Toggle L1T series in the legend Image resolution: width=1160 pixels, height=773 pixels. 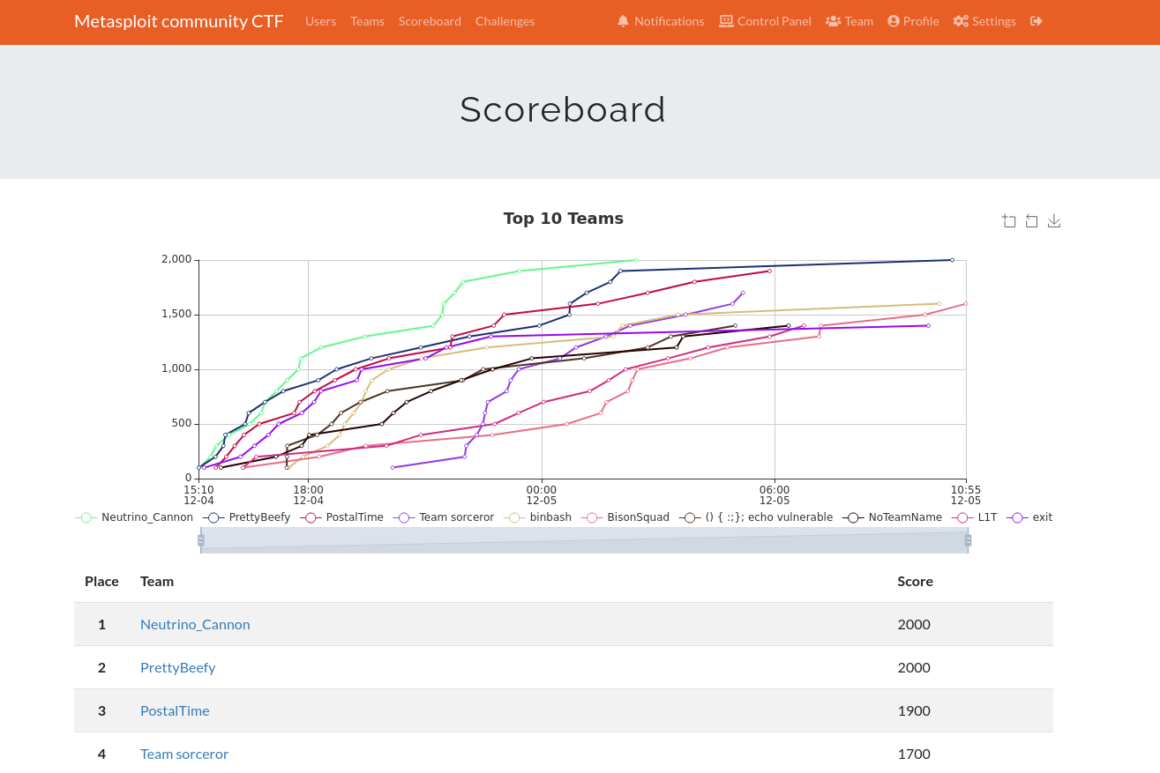click(x=975, y=517)
